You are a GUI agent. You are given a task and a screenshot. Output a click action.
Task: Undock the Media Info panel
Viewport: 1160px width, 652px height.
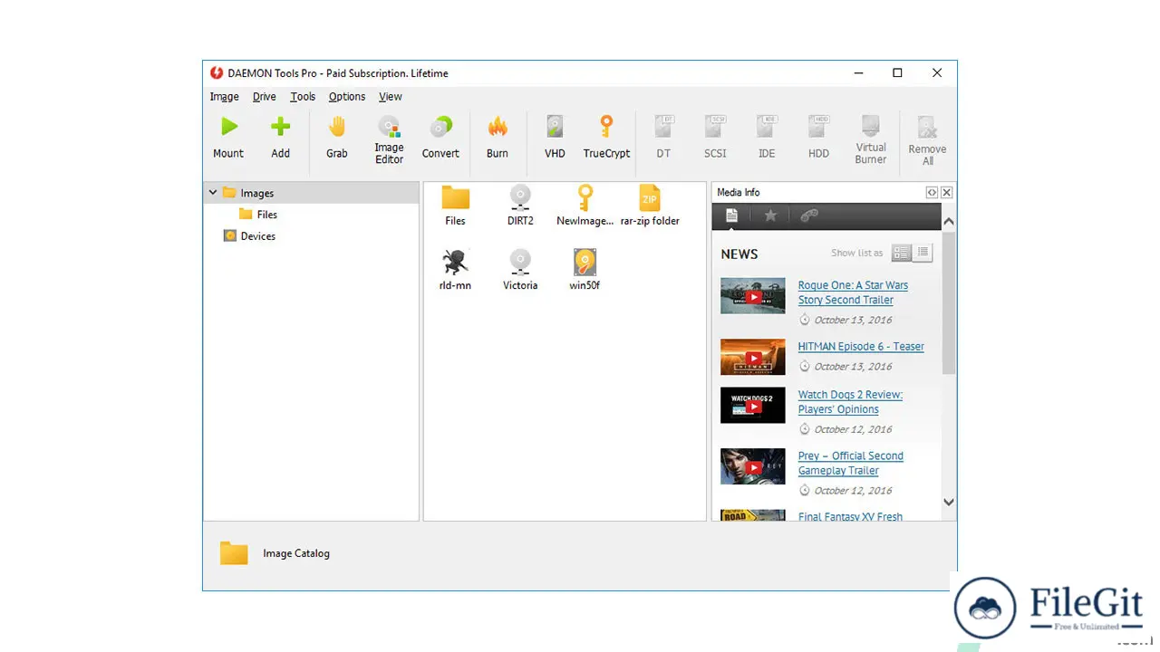point(932,193)
